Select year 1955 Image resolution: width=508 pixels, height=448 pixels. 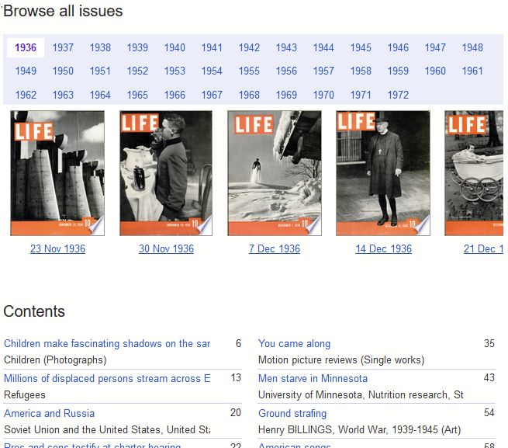click(x=249, y=71)
